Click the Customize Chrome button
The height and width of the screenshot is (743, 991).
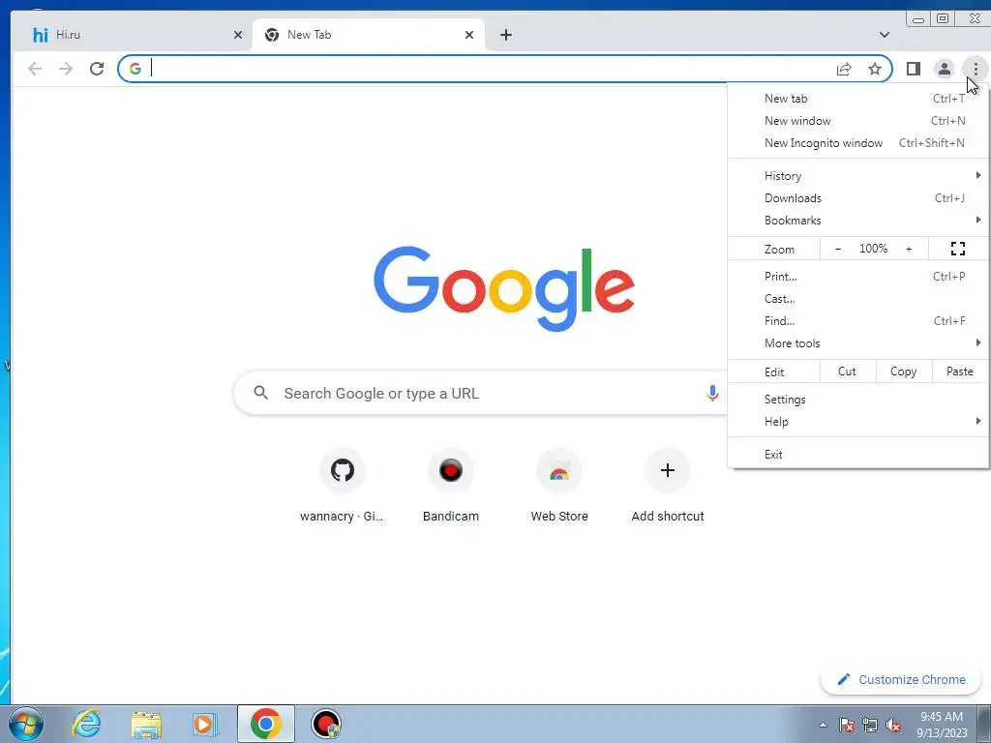tap(901, 679)
